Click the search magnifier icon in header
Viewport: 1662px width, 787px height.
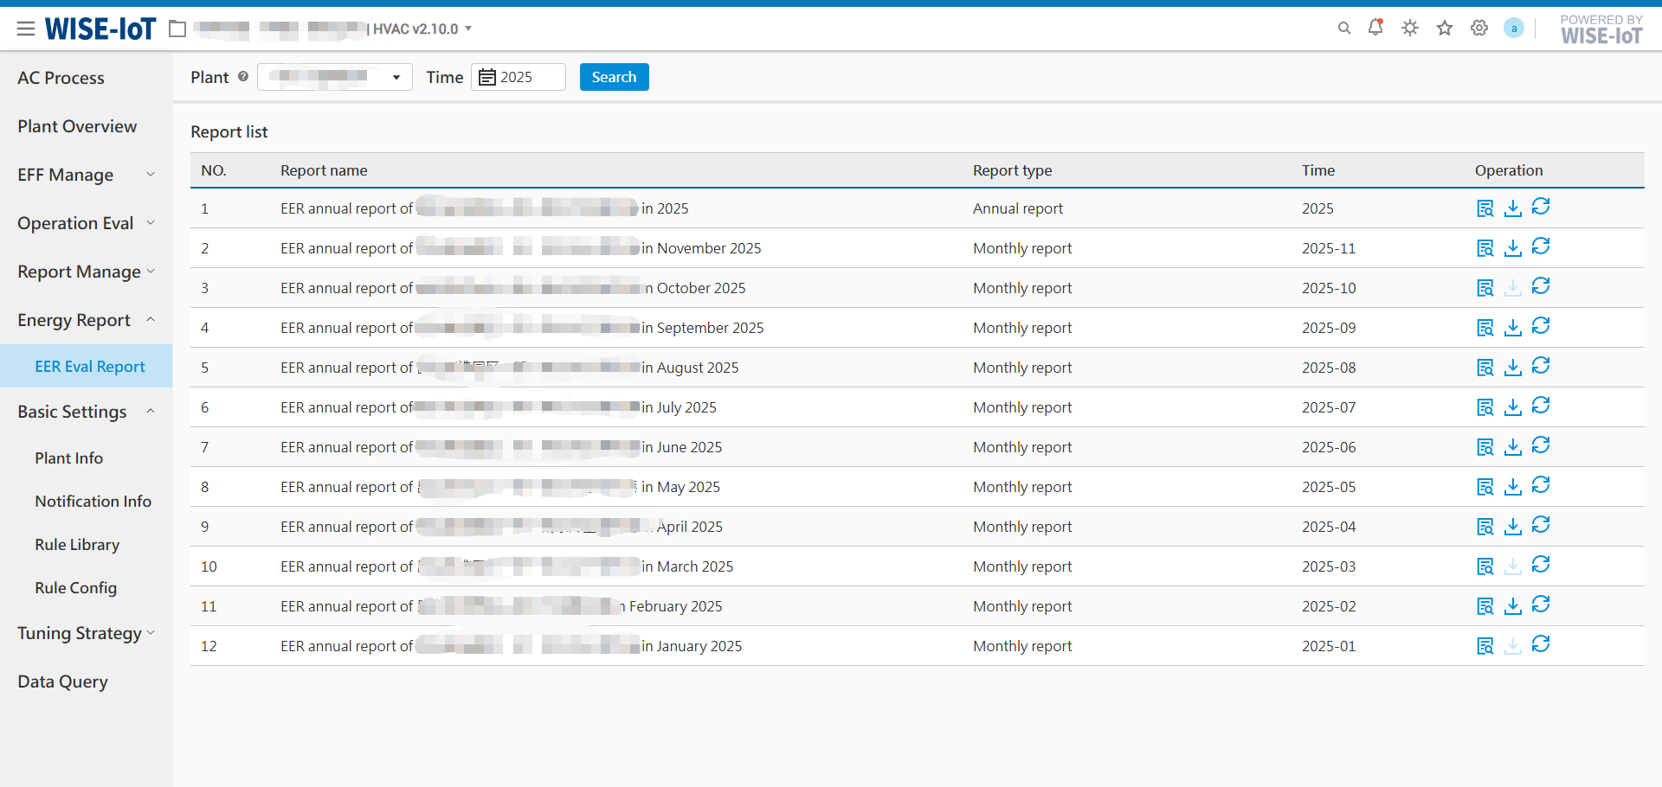[x=1343, y=29]
